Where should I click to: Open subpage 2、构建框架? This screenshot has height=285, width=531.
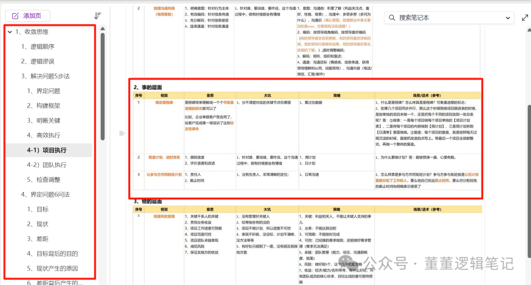pos(44,106)
